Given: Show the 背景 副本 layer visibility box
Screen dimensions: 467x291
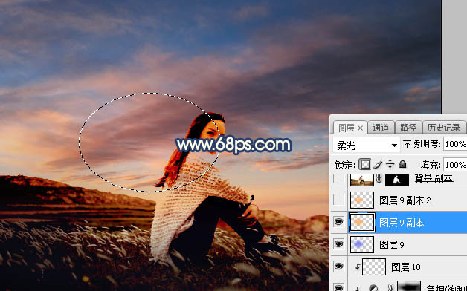Looking at the screenshot, I should pyautogui.click(x=338, y=179).
